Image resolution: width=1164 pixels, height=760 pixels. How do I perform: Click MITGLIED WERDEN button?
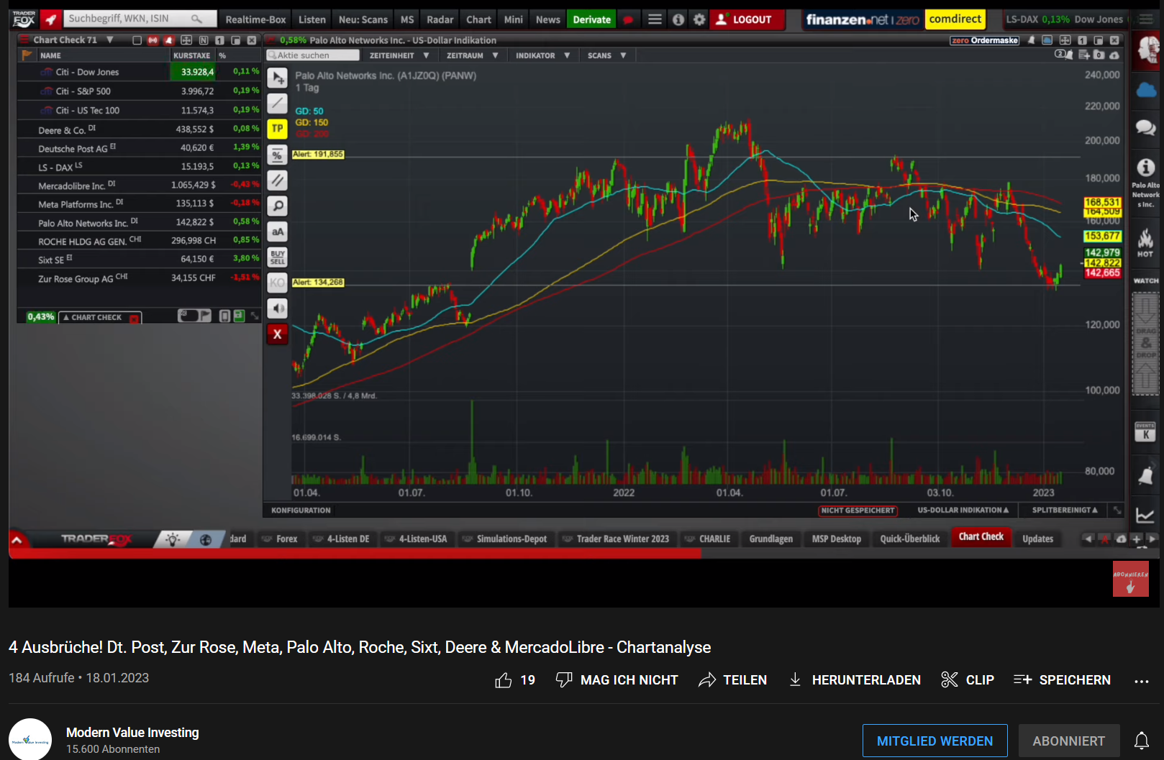[x=935, y=741]
